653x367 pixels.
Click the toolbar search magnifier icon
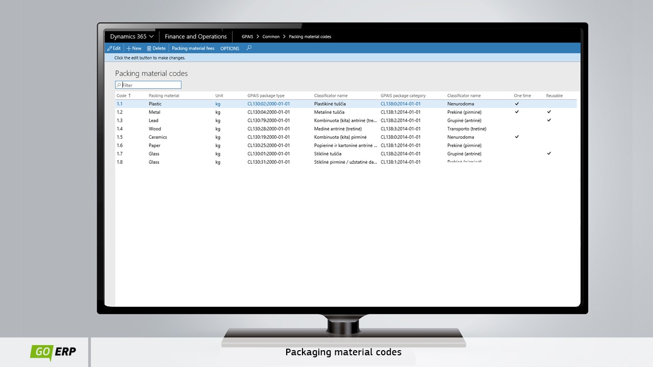tap(249, 48)
